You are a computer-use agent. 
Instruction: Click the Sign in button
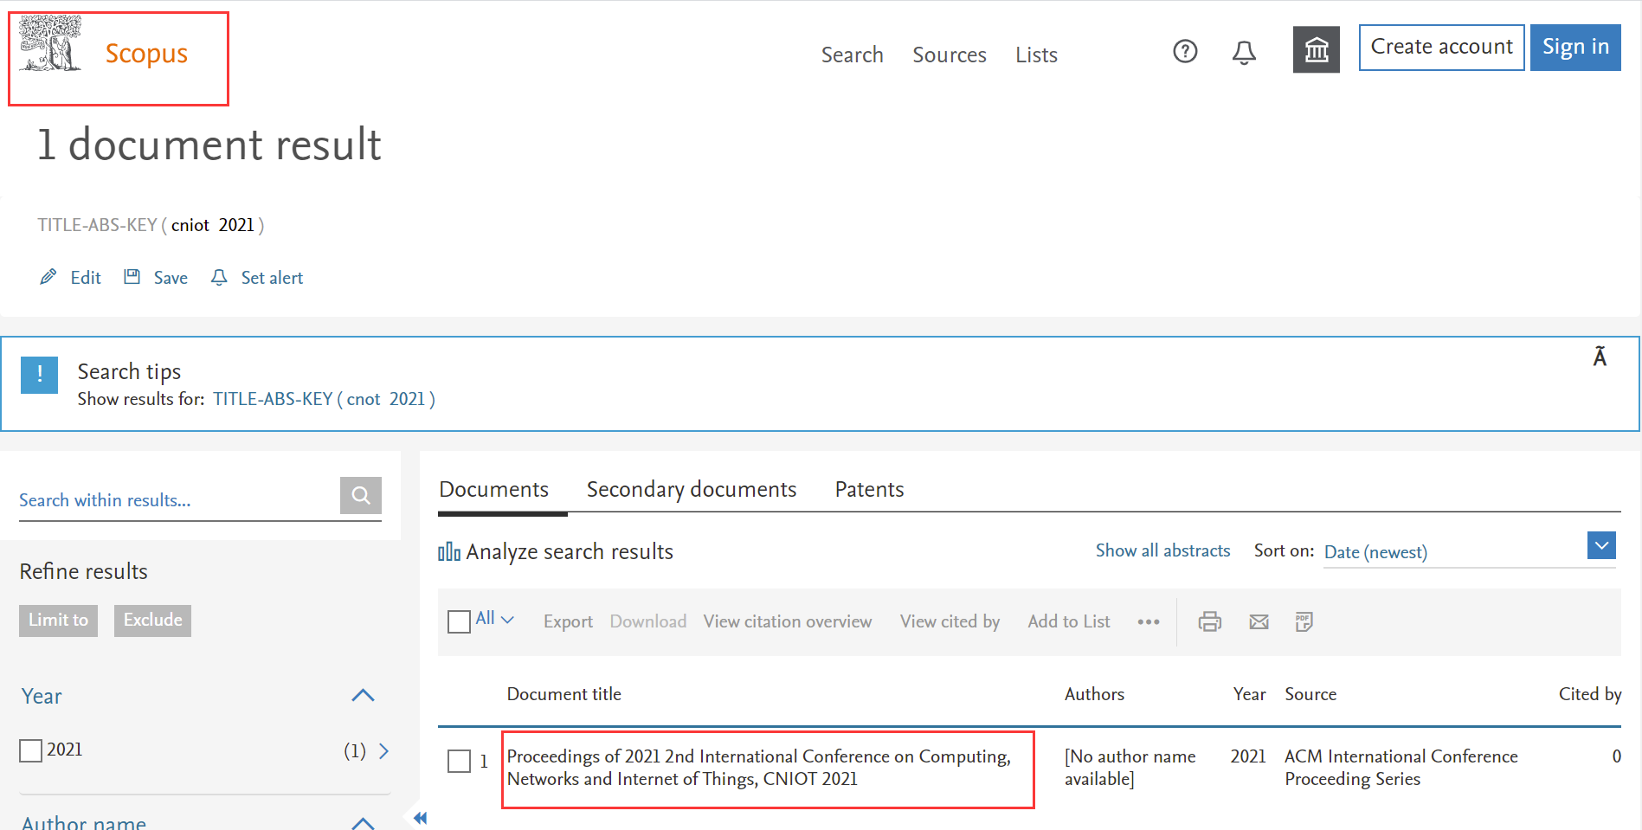(x=1574, y=48)
